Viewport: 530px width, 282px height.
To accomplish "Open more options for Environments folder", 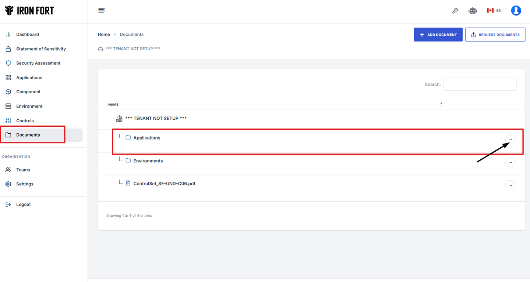I will 510,162.
